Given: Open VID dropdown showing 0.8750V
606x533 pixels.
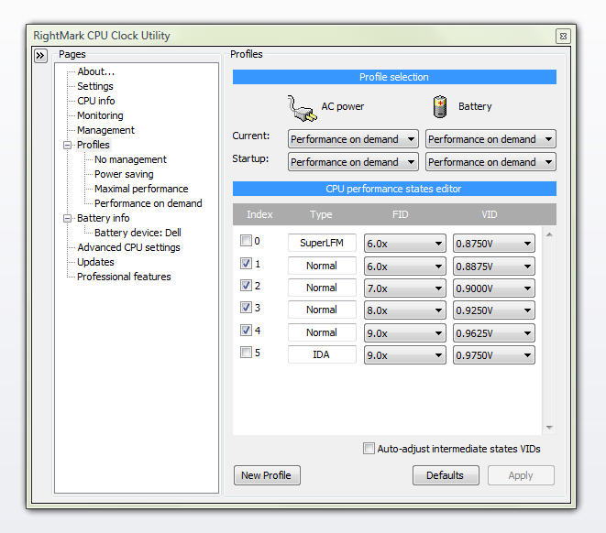Looking at the screenshot, I should tap(494, 244).
